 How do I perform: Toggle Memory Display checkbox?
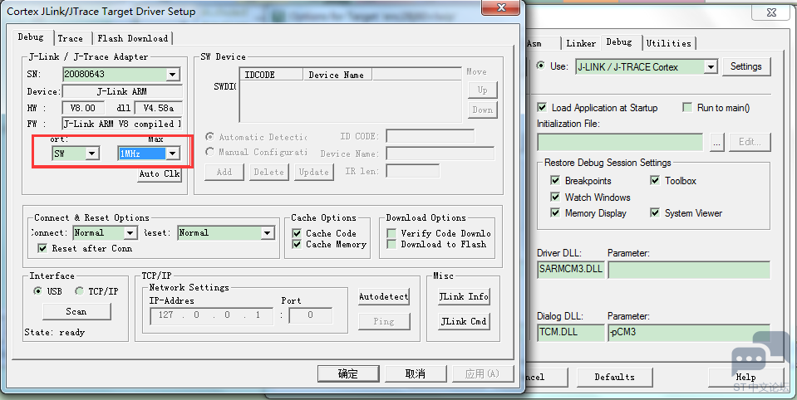click(555, 213)
